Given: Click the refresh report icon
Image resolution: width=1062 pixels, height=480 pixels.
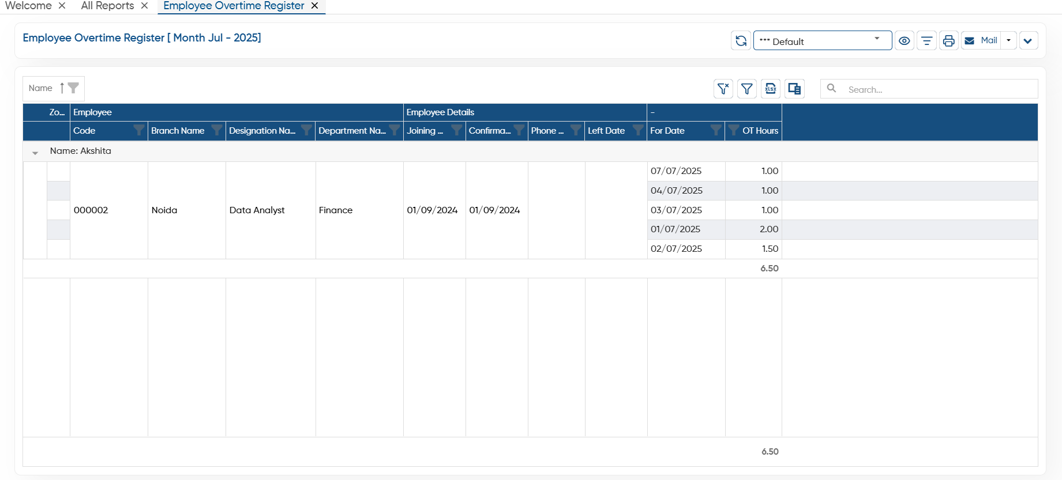Looking at the screenshot, I should point(741,41).
